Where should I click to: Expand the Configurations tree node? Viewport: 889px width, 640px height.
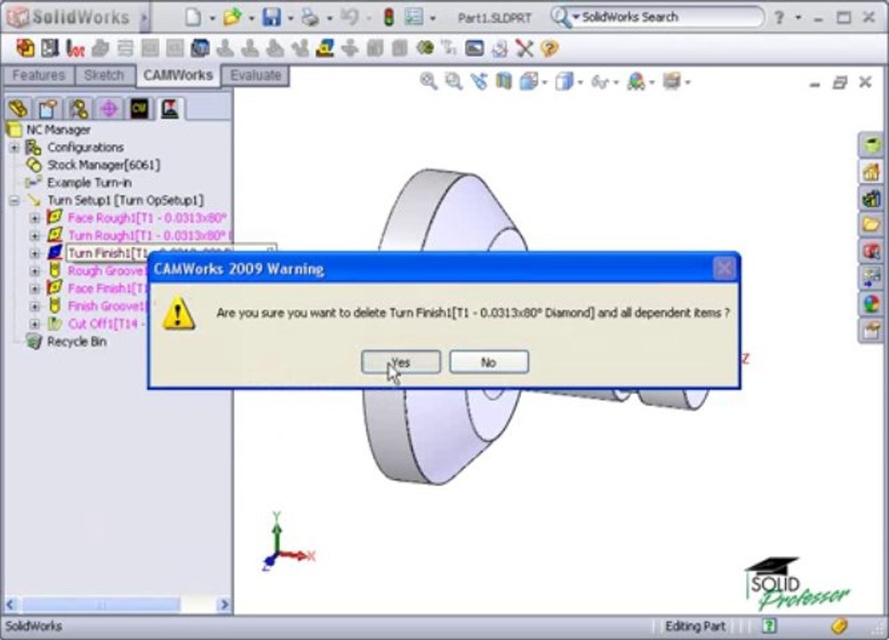(14, 148)
